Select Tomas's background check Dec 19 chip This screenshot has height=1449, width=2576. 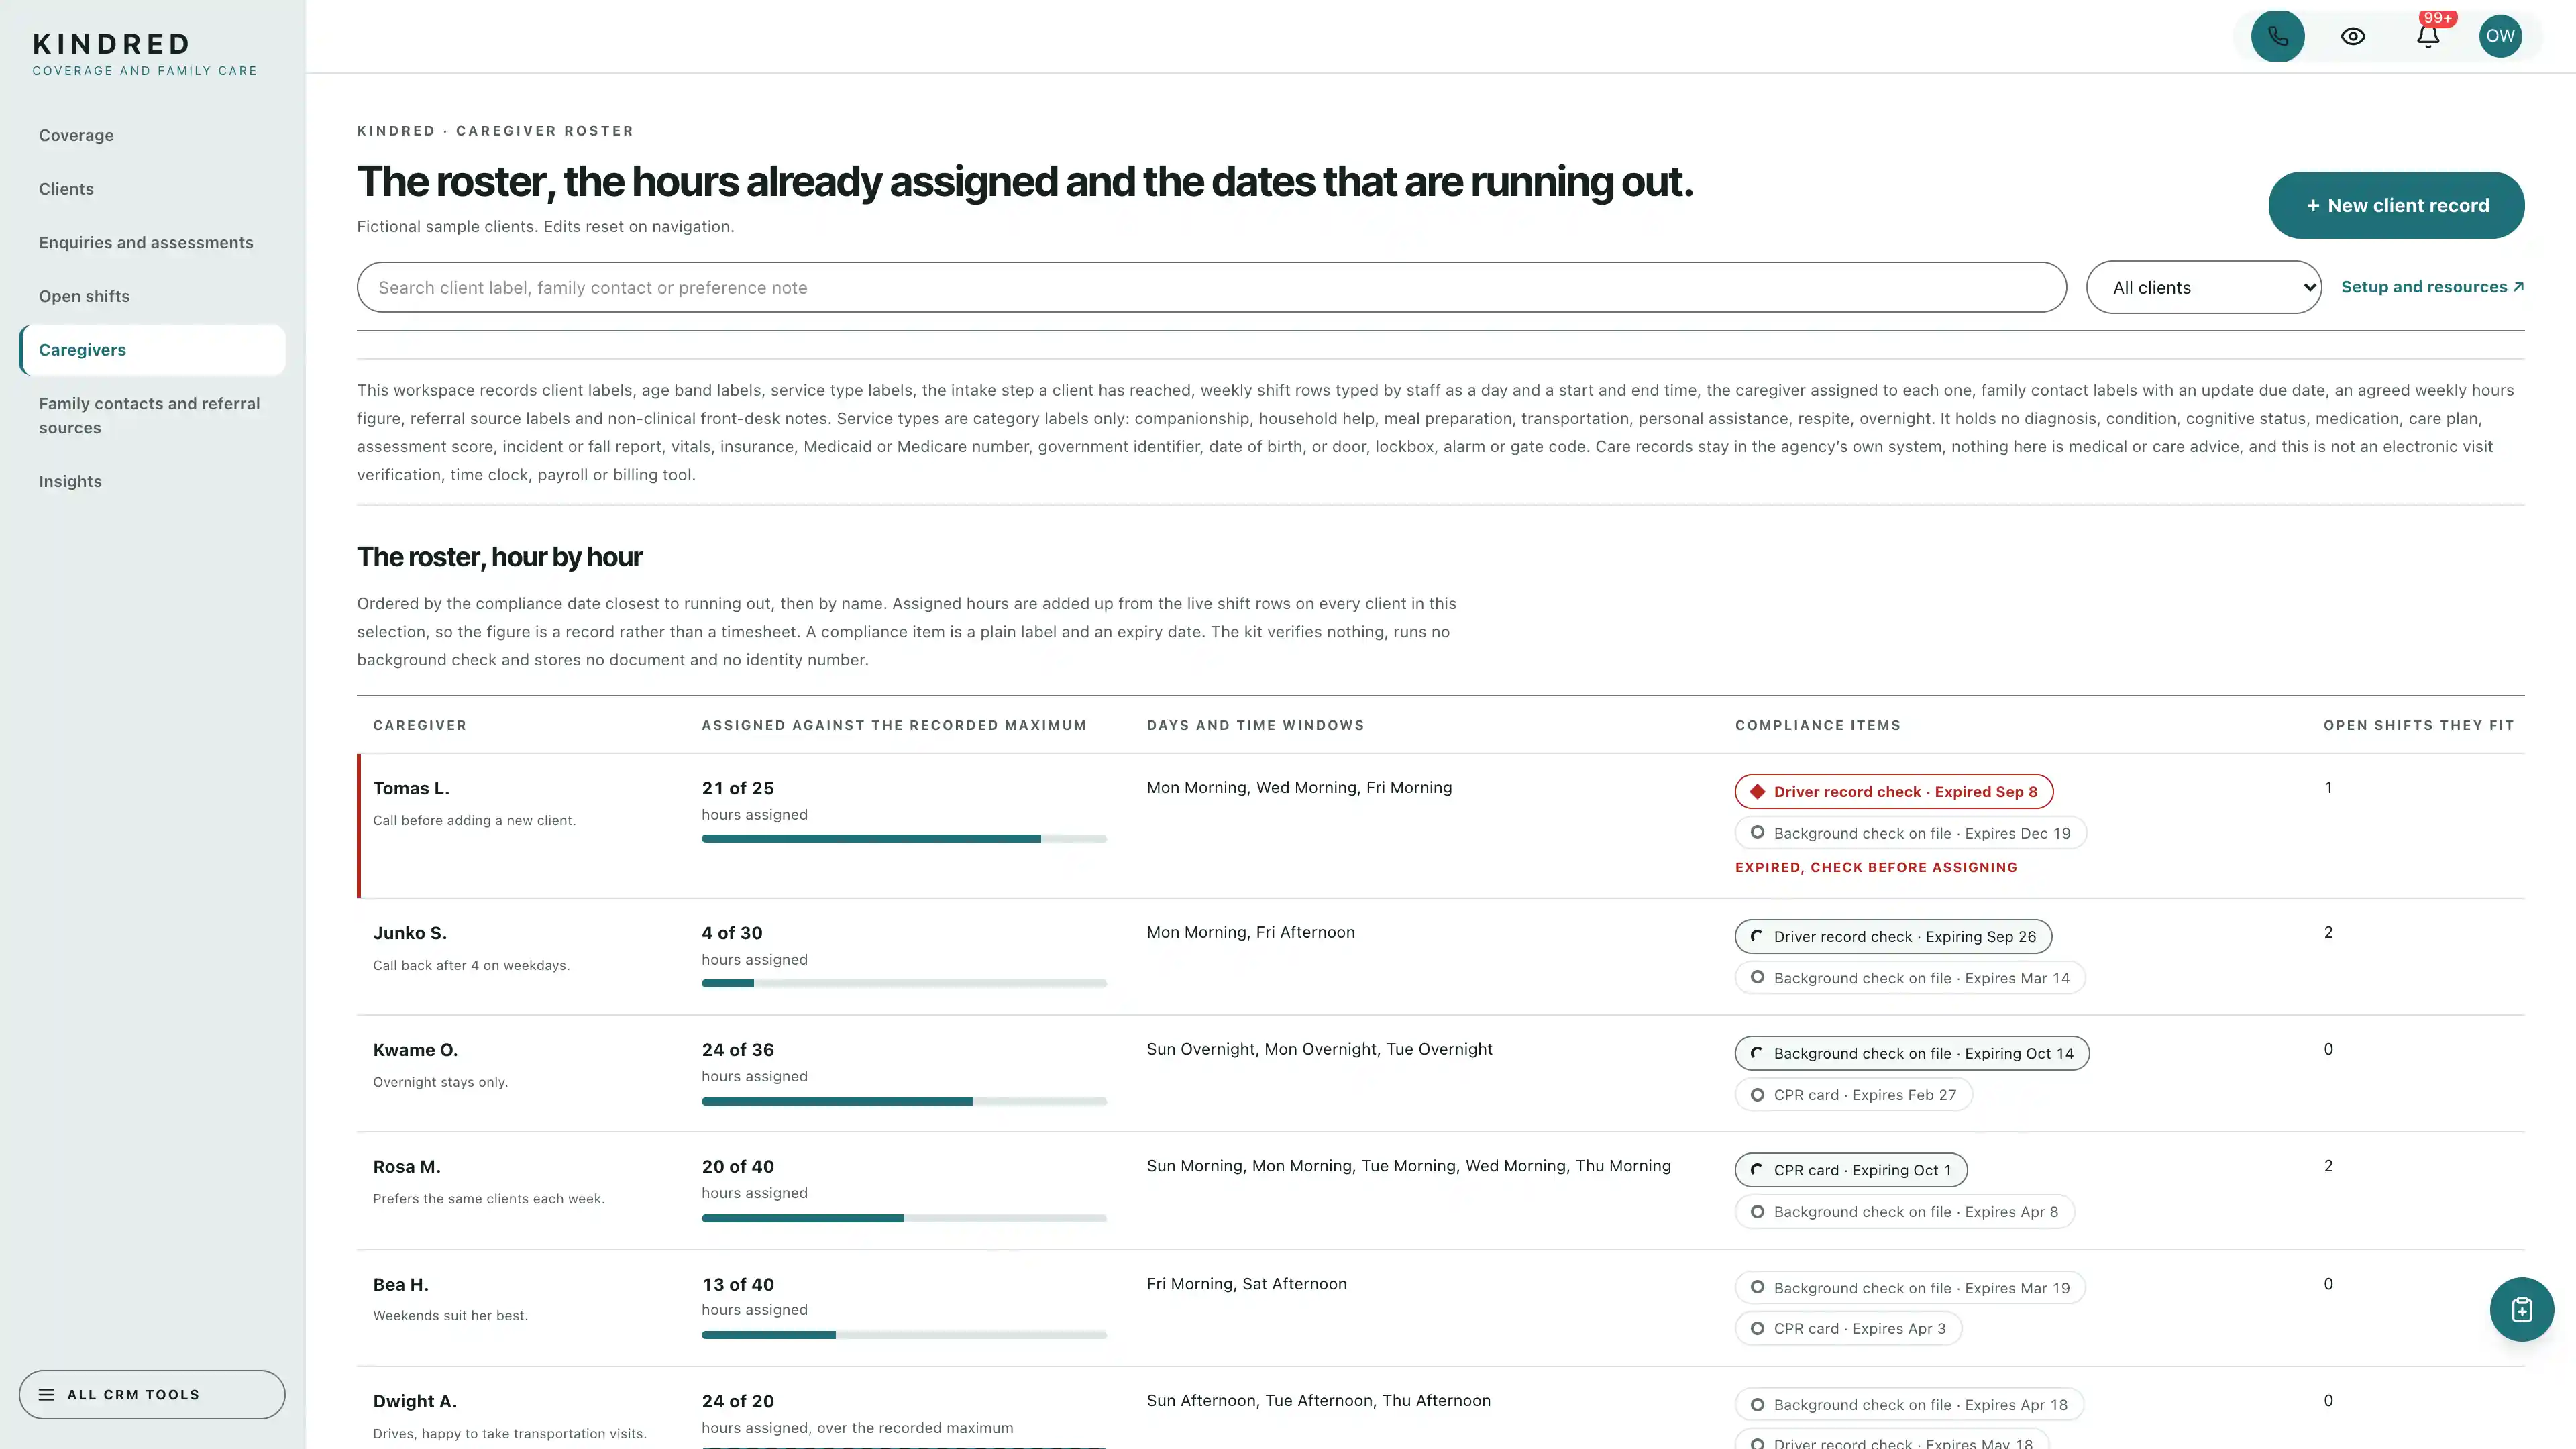pos(1910,832)
